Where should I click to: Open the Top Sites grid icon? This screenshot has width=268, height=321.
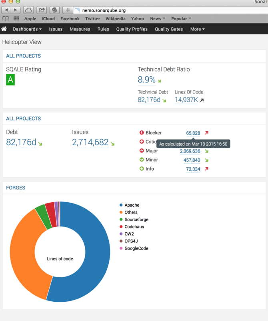coord(16,18)
